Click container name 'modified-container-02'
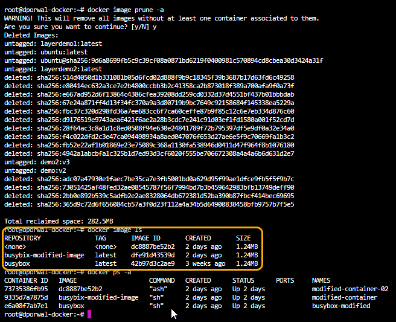Screen dimensions: 396x322 [350, 289]
